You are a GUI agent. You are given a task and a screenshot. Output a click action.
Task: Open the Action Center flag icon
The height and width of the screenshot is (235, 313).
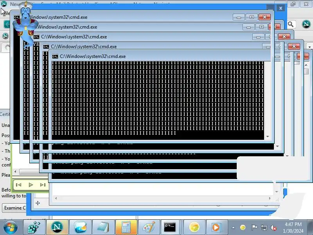(254, 228)
